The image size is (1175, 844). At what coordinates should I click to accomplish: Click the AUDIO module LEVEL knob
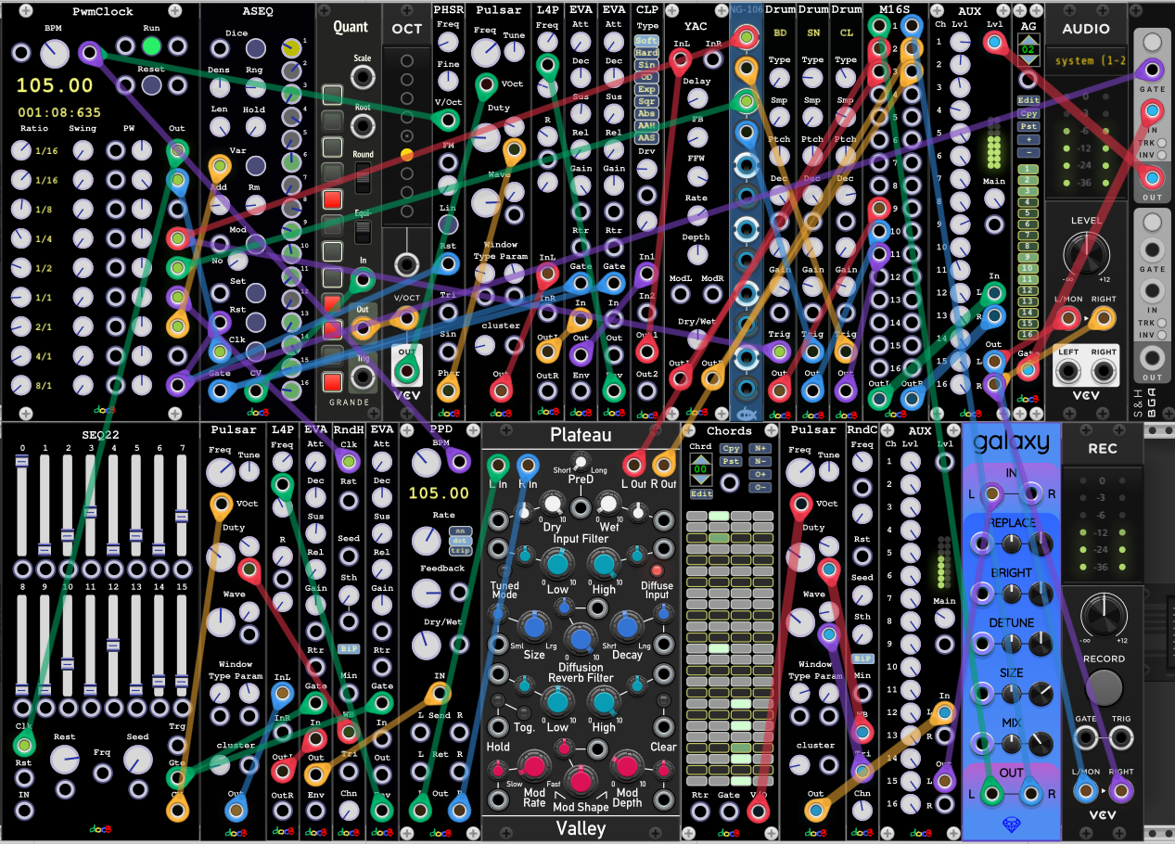[x=1086, y=254]
